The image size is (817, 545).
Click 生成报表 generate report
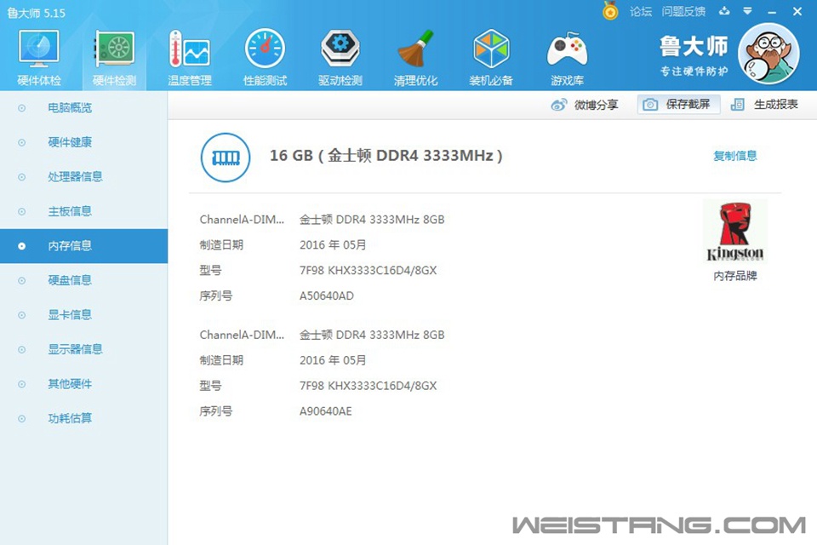pyautogui.click(x=764, y=104)
